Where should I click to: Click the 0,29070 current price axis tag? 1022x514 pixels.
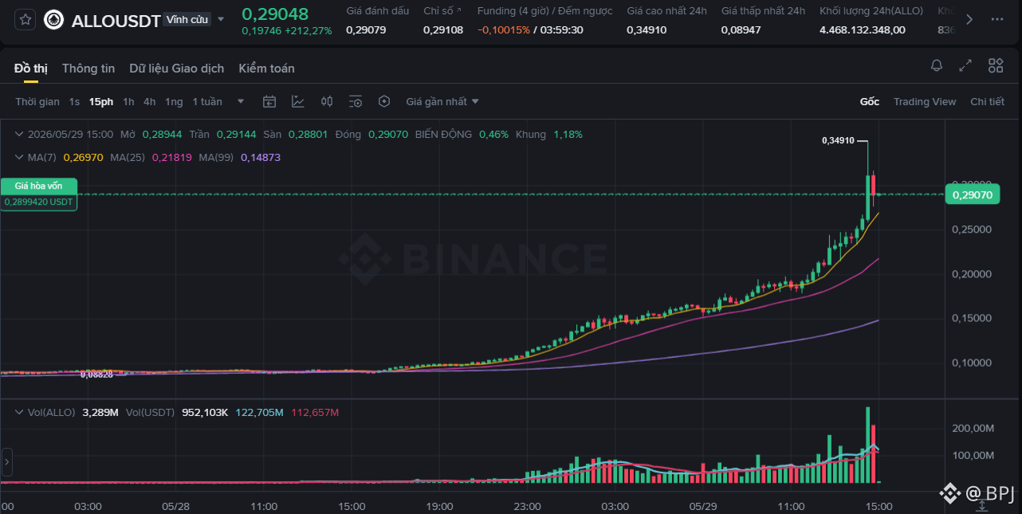pos(972,194)
